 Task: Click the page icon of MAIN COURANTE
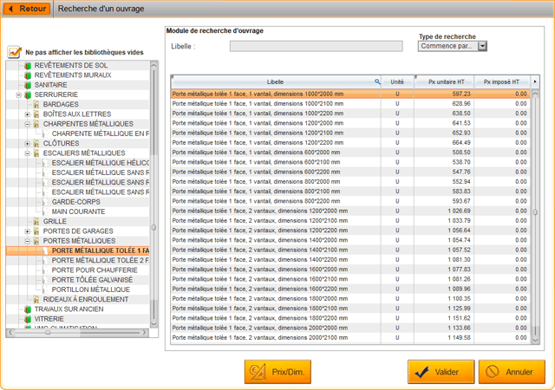(45, 211)
